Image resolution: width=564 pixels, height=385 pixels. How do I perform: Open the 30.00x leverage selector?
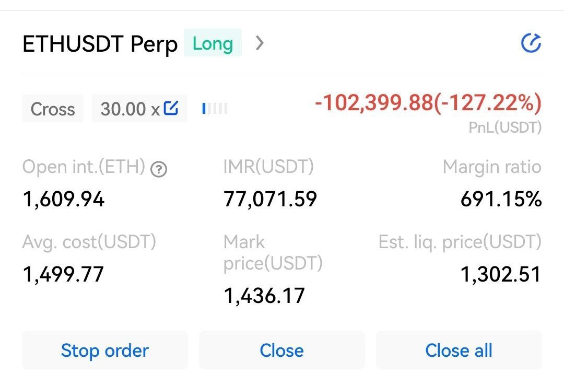click(x=139, y=109)
